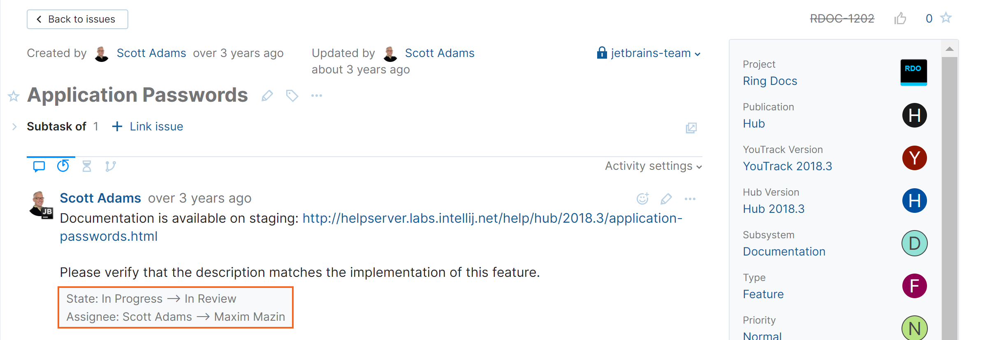The image size is (985, 340).
Task: Click the Ring Docs project avatar
Action: click(x=913, y=72)
